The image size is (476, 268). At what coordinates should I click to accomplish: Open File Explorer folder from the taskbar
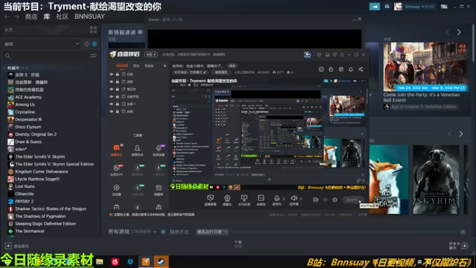[99, 261]
